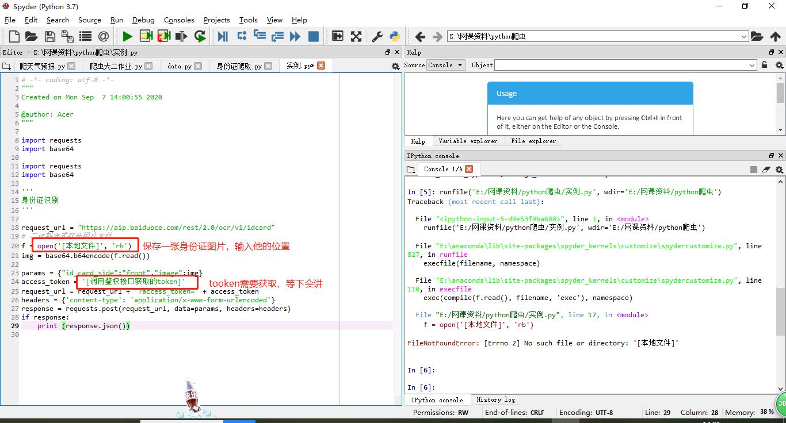Step over the current line in debugger

point(242,36)
